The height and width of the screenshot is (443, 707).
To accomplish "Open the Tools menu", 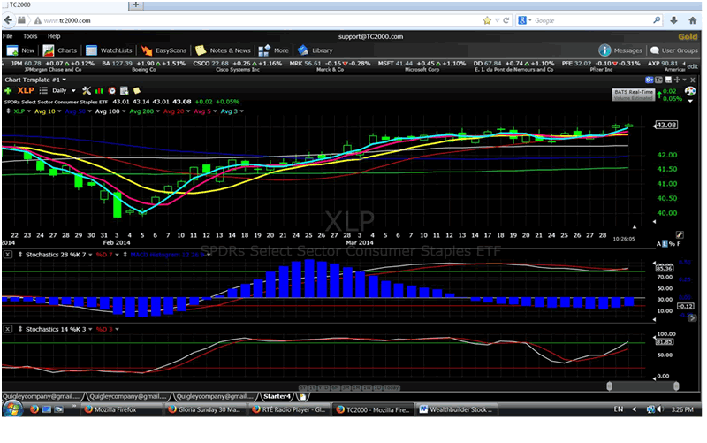I will click(x=30, y=36).
